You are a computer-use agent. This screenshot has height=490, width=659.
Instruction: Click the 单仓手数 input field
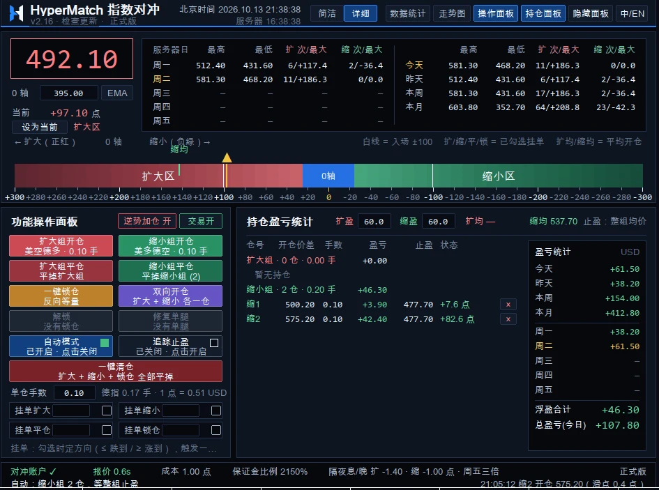[x=75, y=393]
